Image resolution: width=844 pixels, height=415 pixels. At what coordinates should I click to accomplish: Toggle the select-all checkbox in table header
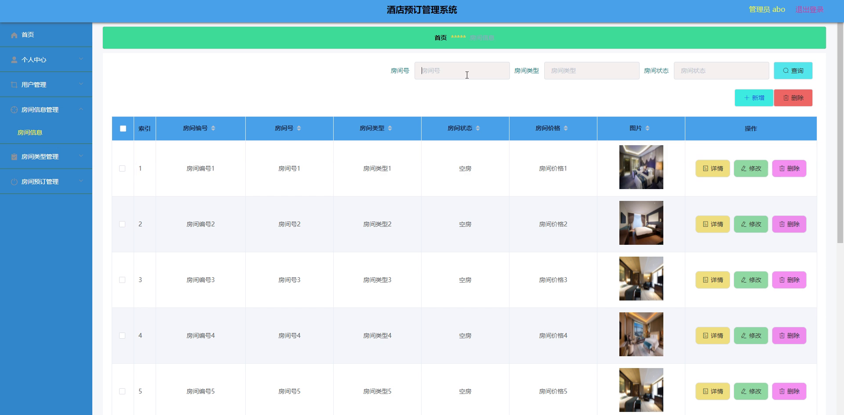(x=123, y=129)
